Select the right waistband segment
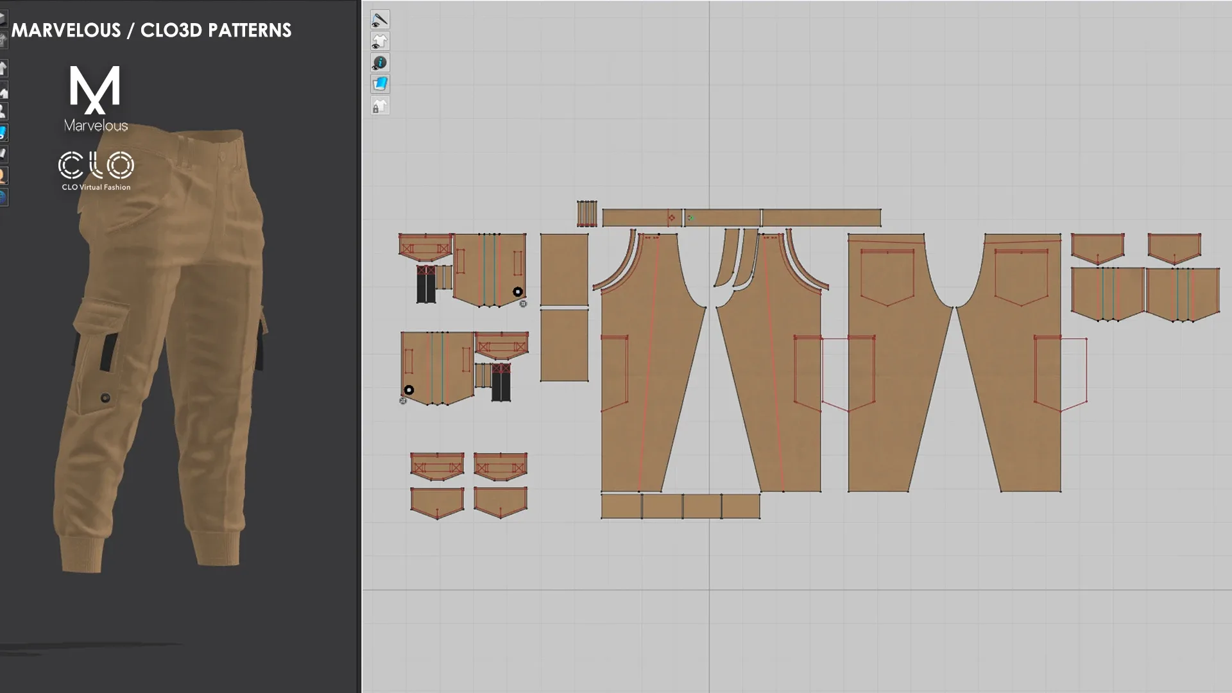The height and width of the screenshot is (693, 1232). pyautogui.click(x=821, y=218)
